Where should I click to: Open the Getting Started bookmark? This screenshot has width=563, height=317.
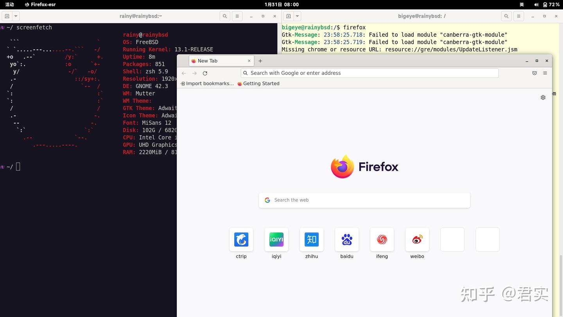tap(258, 83)
